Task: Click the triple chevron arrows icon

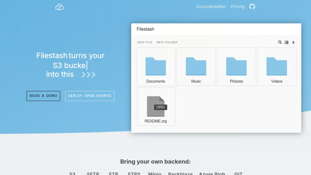Action: pyautogui.click(x=88, y=75)
